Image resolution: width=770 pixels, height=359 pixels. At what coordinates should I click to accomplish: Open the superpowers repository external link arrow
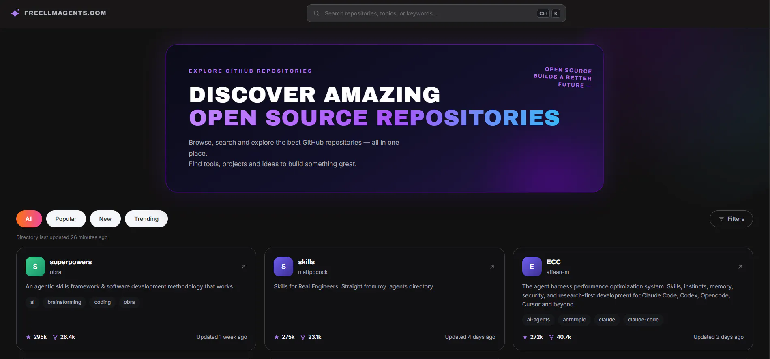pyautogui.click(x=244, y=267)
